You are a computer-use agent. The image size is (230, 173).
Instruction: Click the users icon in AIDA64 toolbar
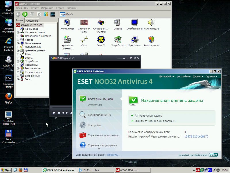pos(46,14)
